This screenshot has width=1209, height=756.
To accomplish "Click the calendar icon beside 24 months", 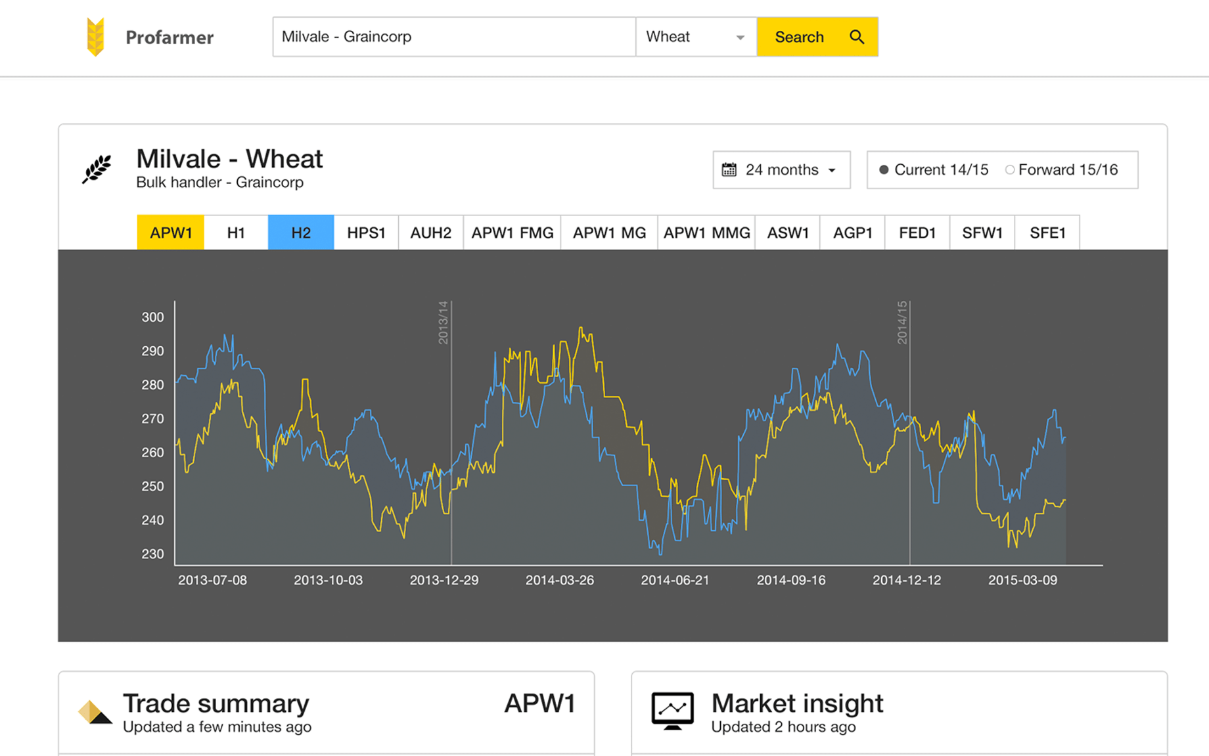I will click(x=729, y=169).
